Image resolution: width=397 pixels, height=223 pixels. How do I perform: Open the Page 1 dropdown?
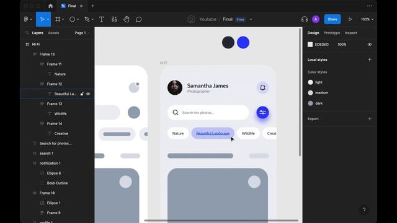tap(81, 33)
